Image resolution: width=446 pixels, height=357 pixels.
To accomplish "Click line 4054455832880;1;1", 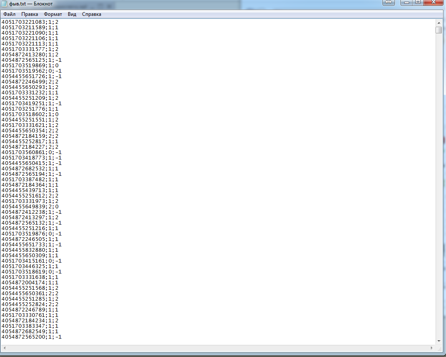I will [30, 250].
